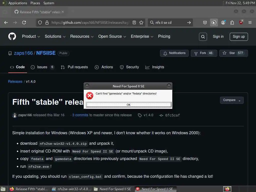Select error Need For Speed II SE taskbar entry
Image resolution: width=256 pixels, height=192 pixels.
click(x=155, y=189)
